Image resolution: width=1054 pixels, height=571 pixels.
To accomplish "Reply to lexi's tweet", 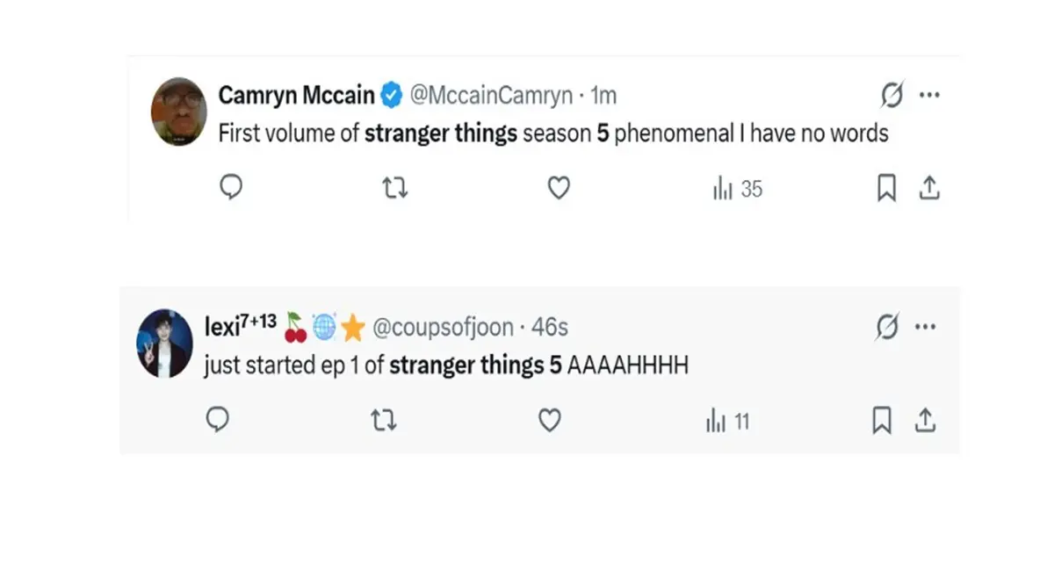I will click(218, 421).
